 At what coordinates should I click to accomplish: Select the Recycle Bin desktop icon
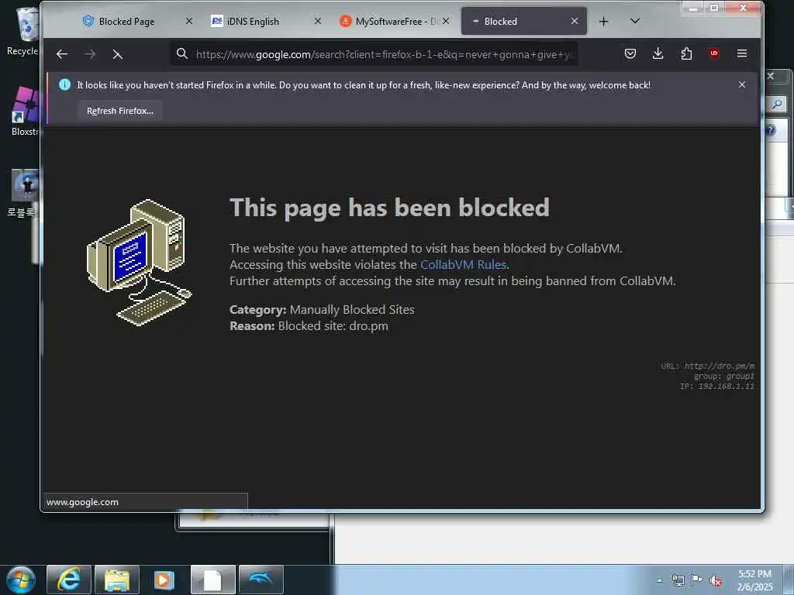[x=22, y=31]
